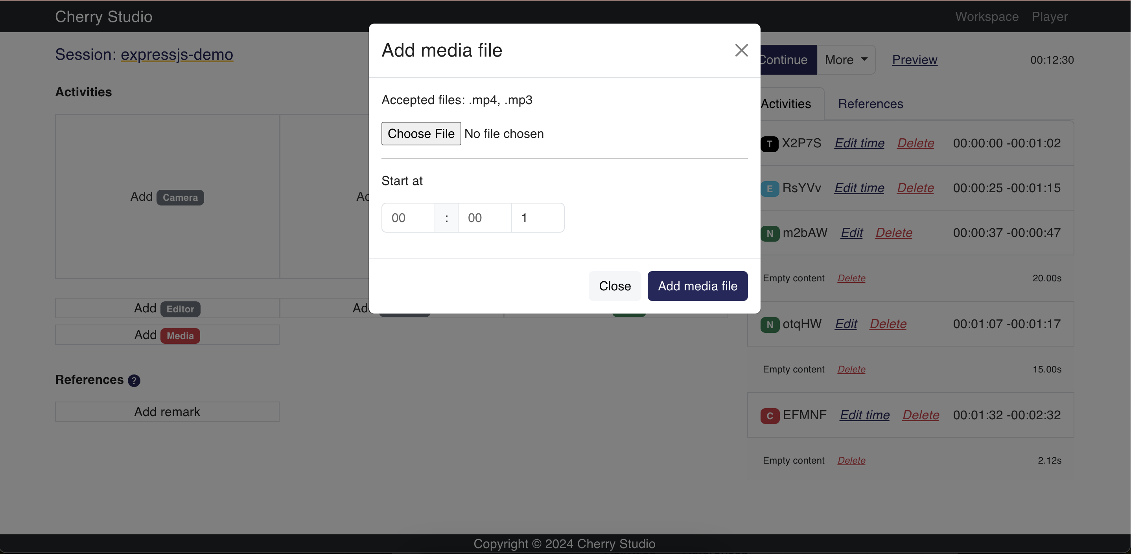Click Edit time for X2P7S
1131x554 pixels.
[859, 143]
